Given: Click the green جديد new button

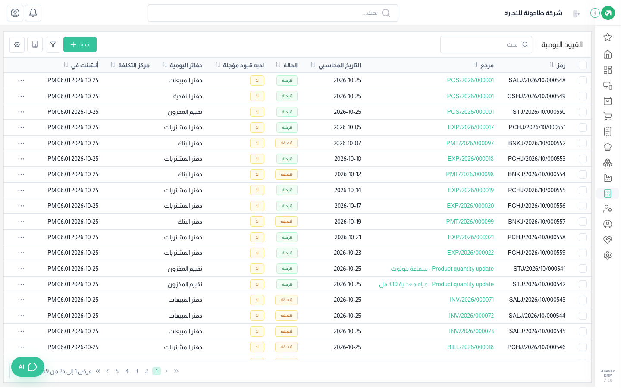Looking at the screenshot, I should (x=80, y=44).
